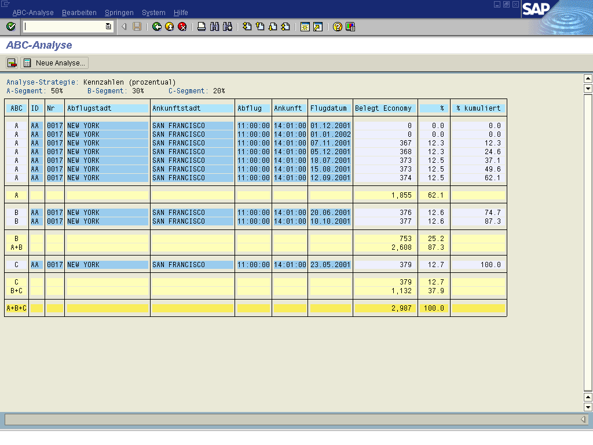Click the Find binoculars icon
593x445 pixels.
pos(214,27)
